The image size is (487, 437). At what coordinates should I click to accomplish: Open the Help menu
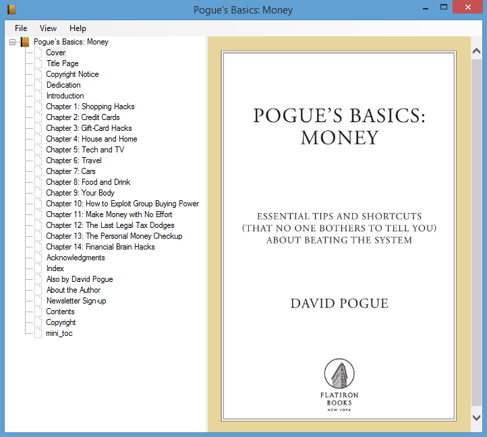point(78,28)
